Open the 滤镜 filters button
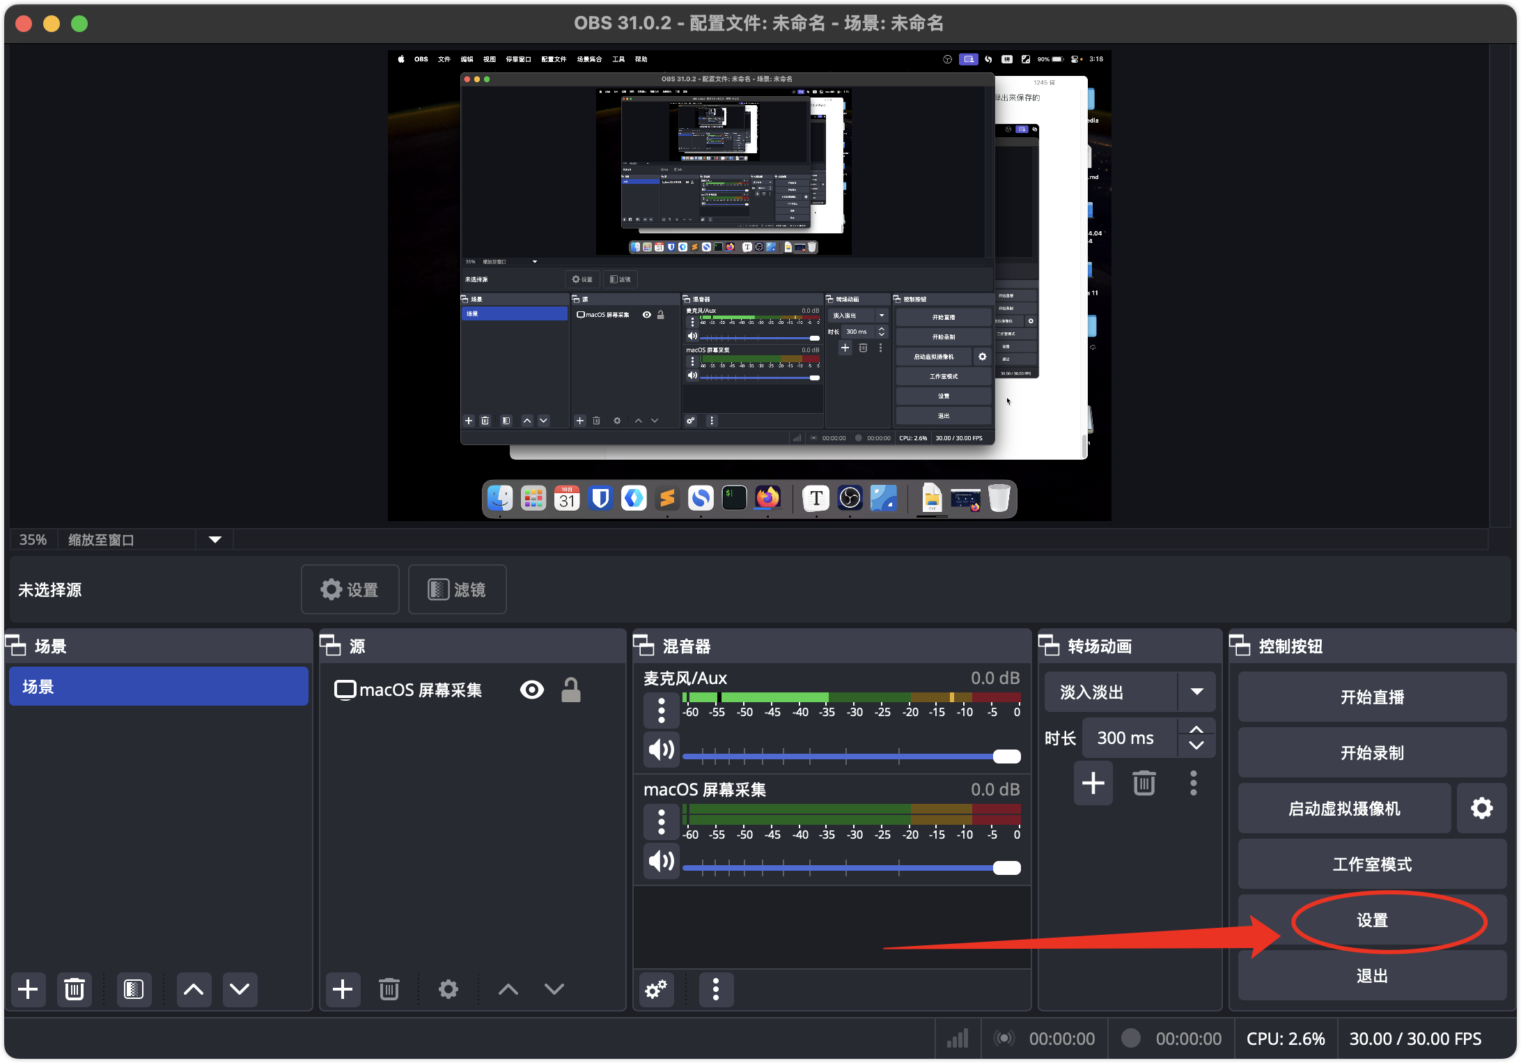 coord(457,589)
